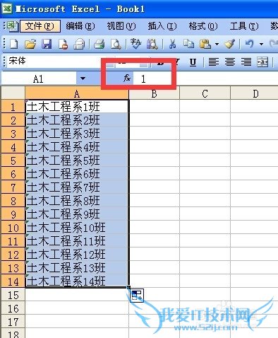Open the 视图(V) menu
The width and height of the screenshot is (278, 338).
coord(121,26)
